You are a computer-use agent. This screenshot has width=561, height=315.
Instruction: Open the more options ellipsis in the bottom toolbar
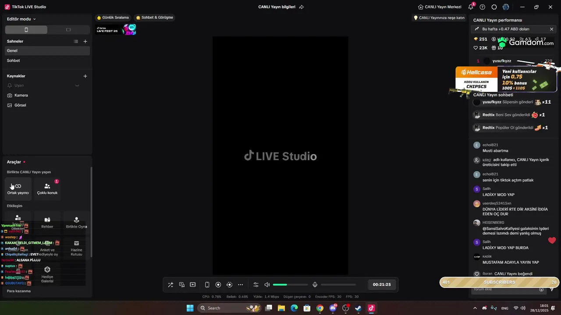pos(240,285)
